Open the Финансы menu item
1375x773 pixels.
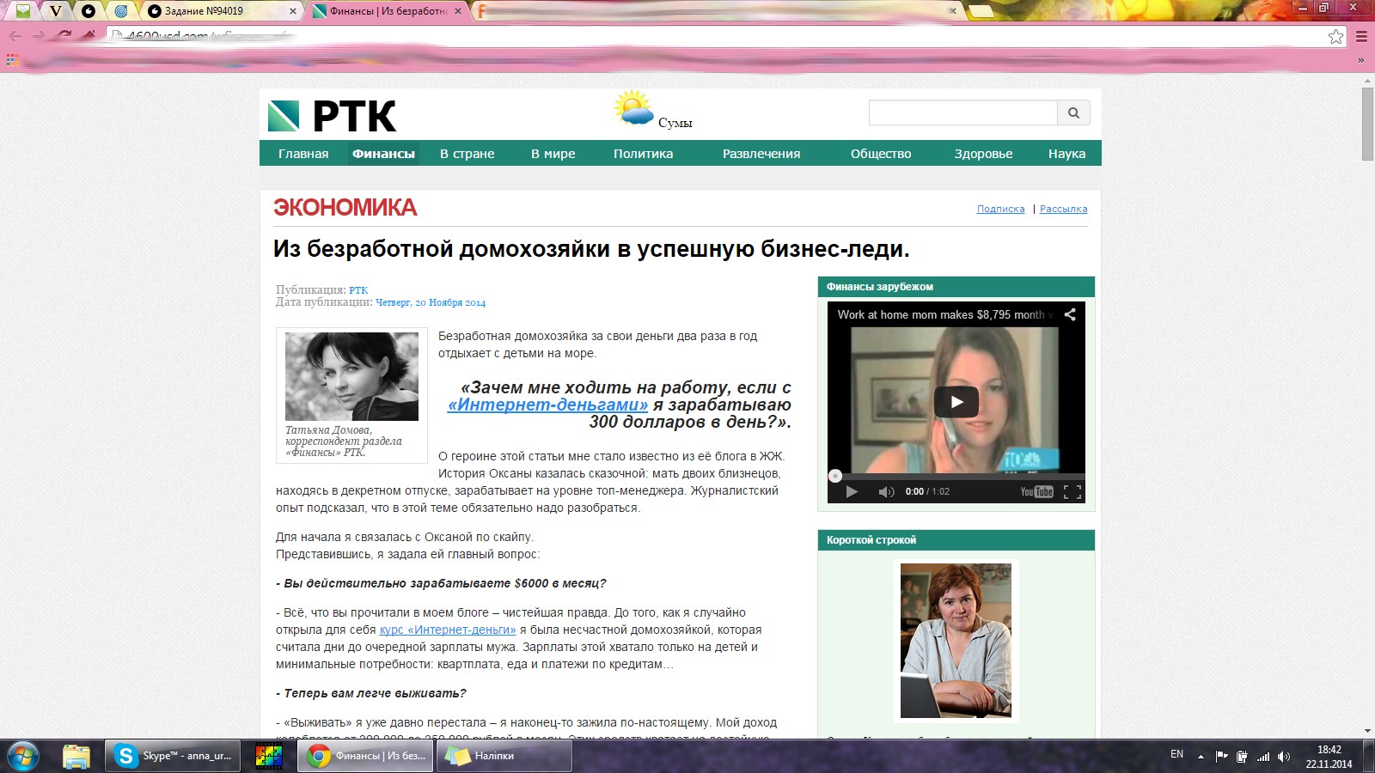click(x=383, y=154)
